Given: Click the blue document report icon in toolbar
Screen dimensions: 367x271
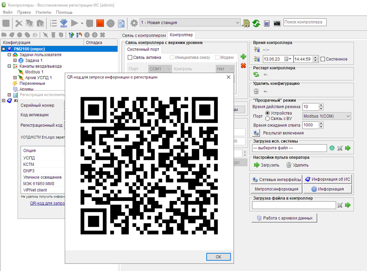Looking at the screenshot, I should 121,23.
